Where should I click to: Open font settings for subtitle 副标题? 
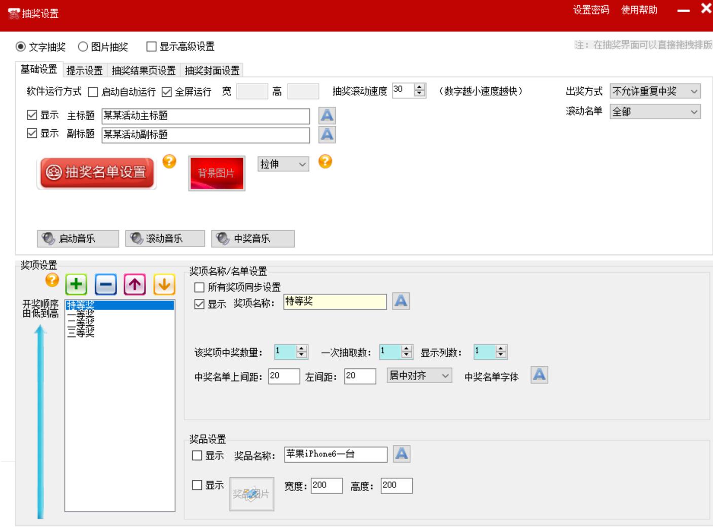pyautogui.click(x=327, y=134)
